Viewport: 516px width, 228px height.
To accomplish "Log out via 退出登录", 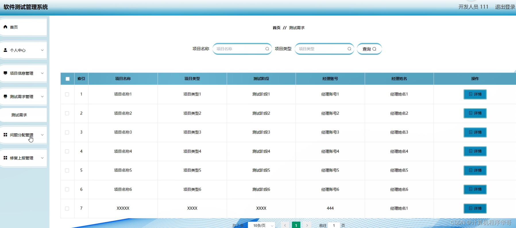I will click(505, 7).
